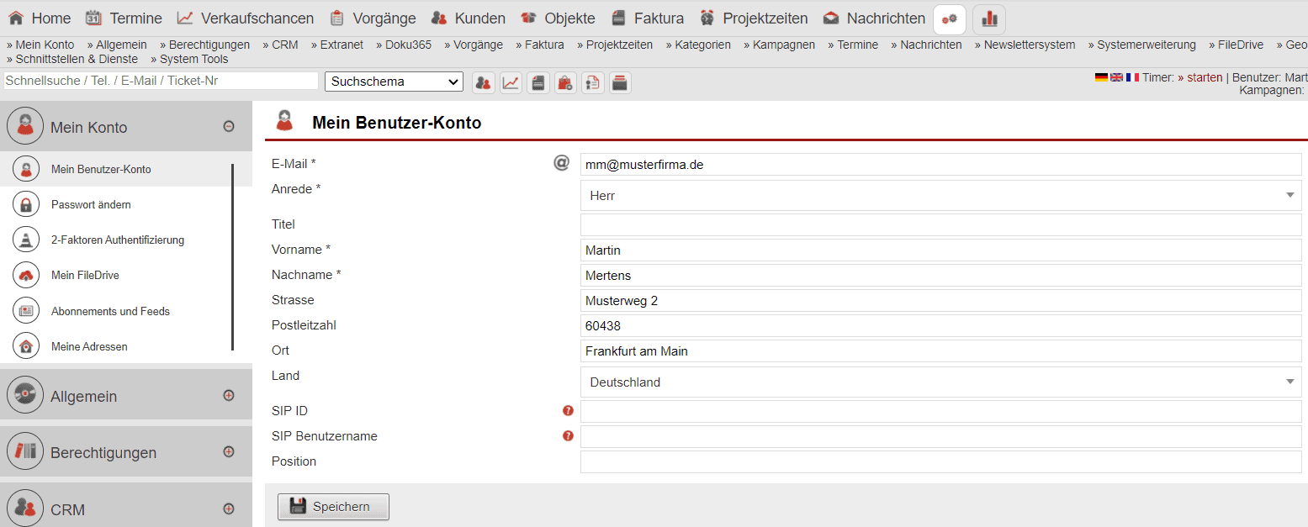Viewport: 1308px width, 527px height.
Task: Open the Land dropdown
Action: pyautogui.click(x=940, y=382)
